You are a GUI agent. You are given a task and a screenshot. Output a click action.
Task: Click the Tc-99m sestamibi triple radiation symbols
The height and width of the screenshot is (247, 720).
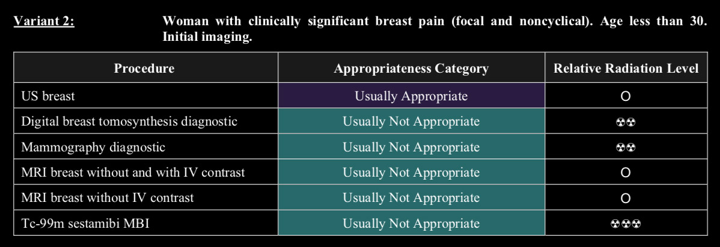(x=626, y=224)
